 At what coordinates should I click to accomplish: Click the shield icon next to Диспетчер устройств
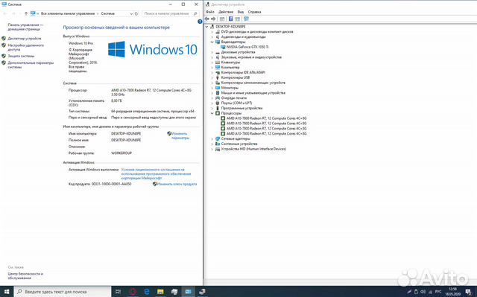click(4, 39)
